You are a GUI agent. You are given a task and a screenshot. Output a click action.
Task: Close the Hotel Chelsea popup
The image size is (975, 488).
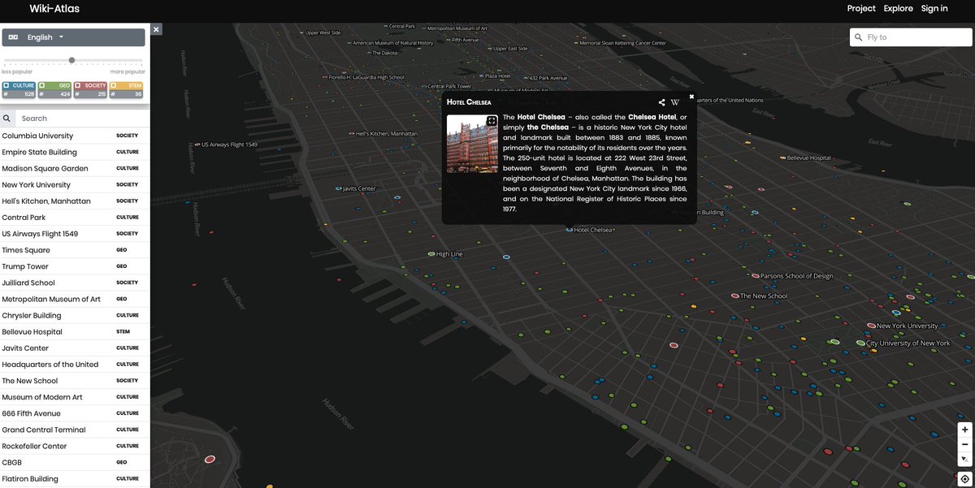coord(691,96)
